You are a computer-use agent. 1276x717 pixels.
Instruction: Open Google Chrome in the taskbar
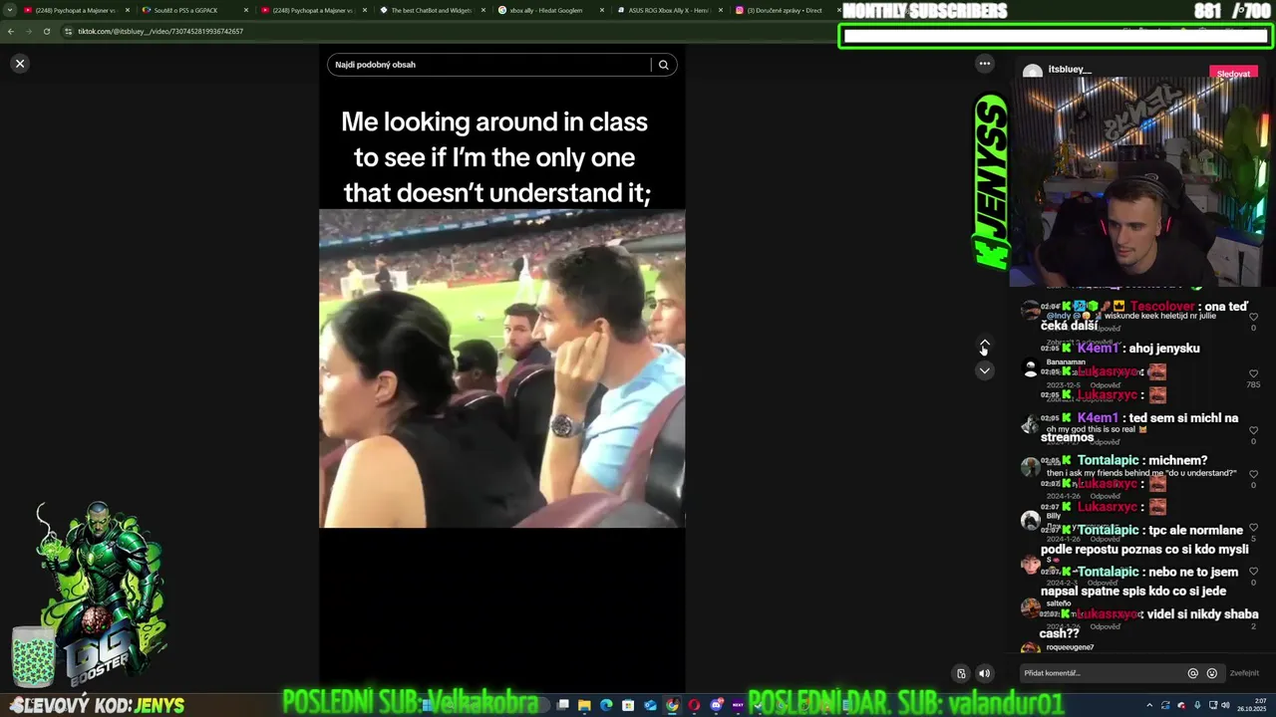(x=672, y=705)
